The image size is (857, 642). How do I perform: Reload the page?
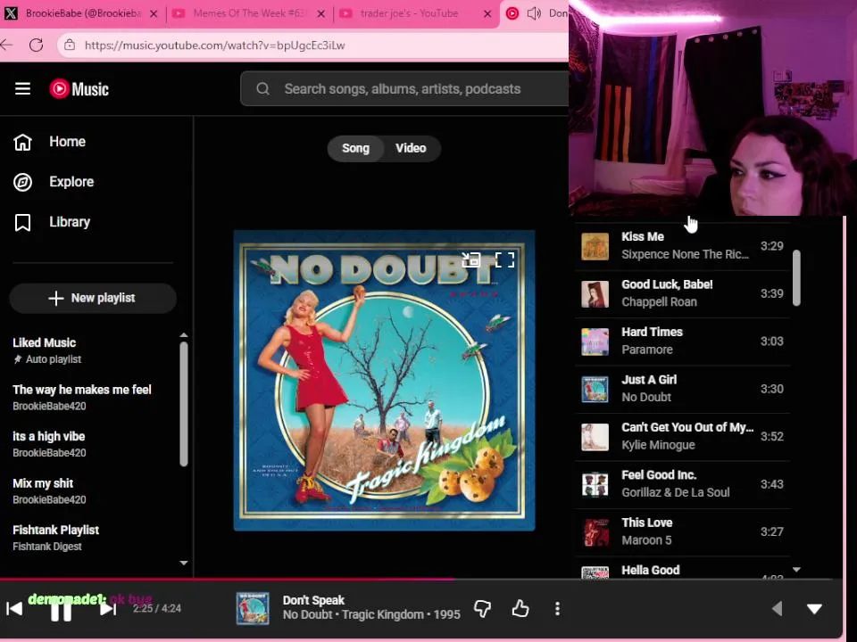36,45
